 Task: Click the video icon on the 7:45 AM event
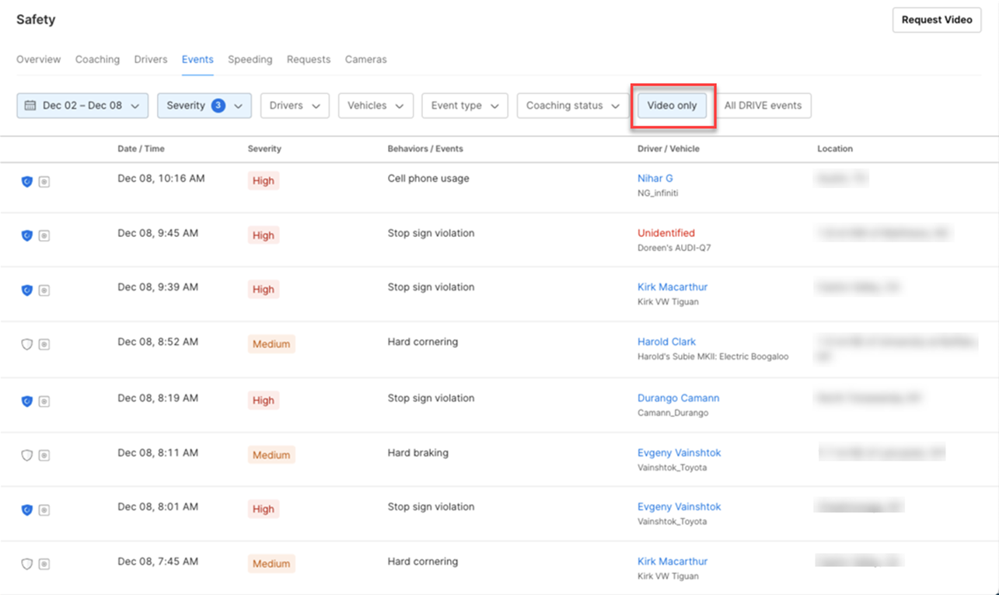(44, 564)
